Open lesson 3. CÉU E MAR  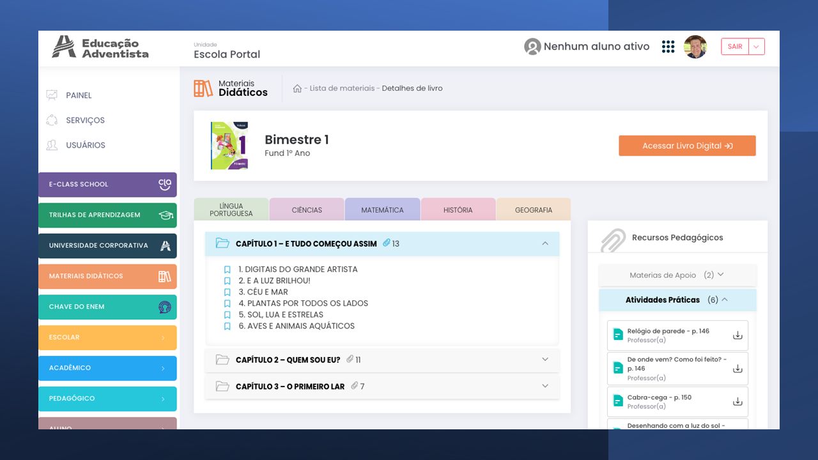click(x=263, y=292)
